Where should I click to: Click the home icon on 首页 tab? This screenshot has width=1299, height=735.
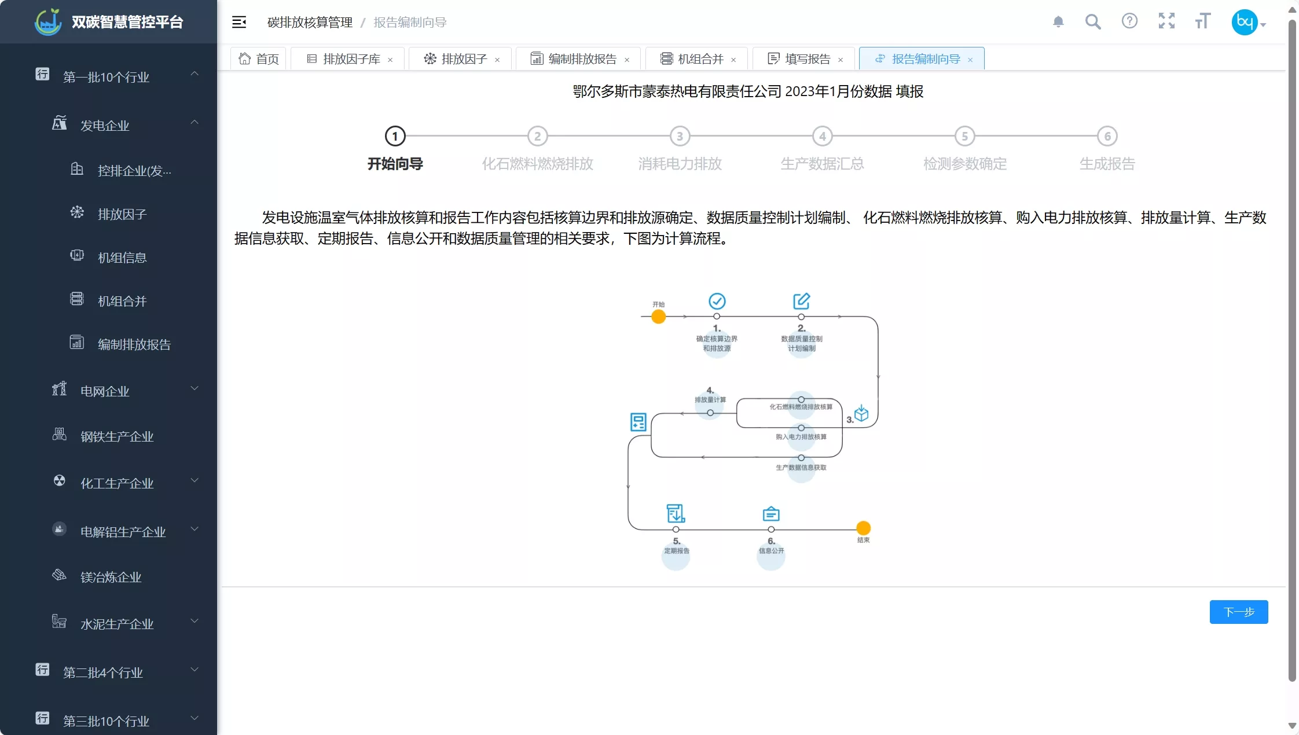[244, 58]
